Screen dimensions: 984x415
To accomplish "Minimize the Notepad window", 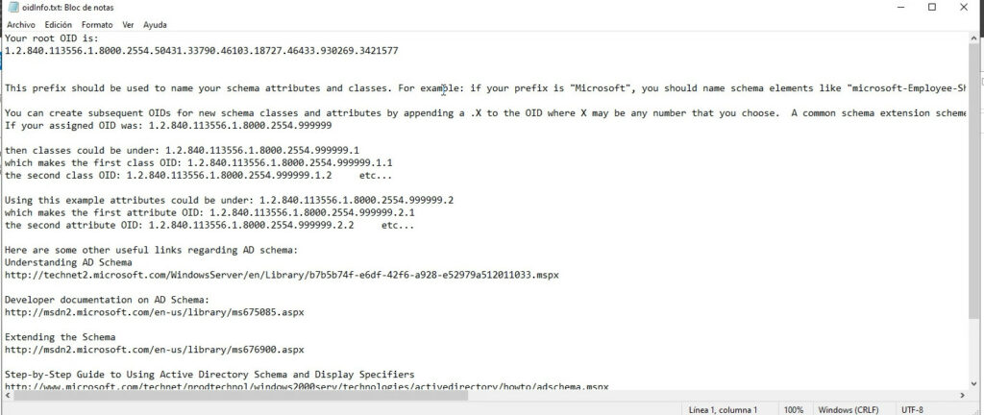I will 899,8.
